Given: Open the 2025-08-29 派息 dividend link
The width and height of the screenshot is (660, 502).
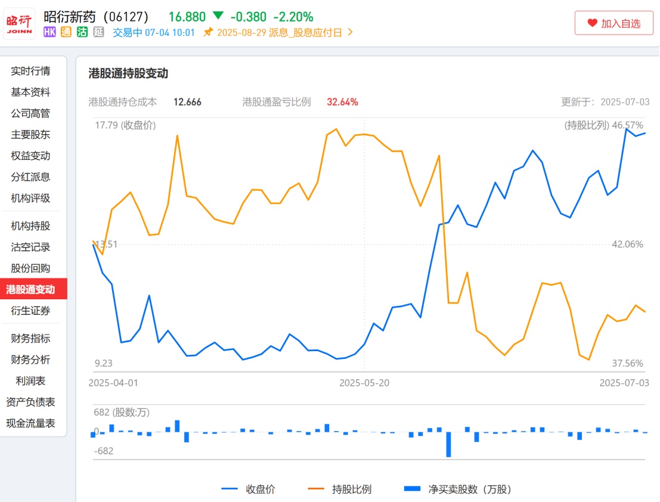Looking at the screenshot, I should coord(279,32).
